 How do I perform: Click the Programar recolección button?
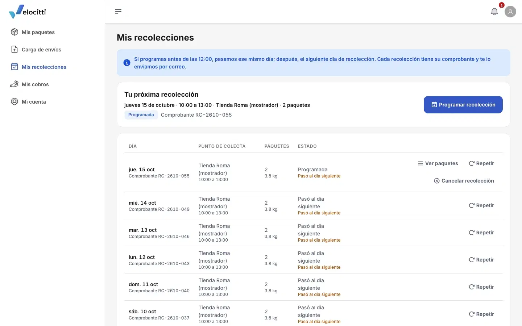pyautogui.click(x=463, y=105)
